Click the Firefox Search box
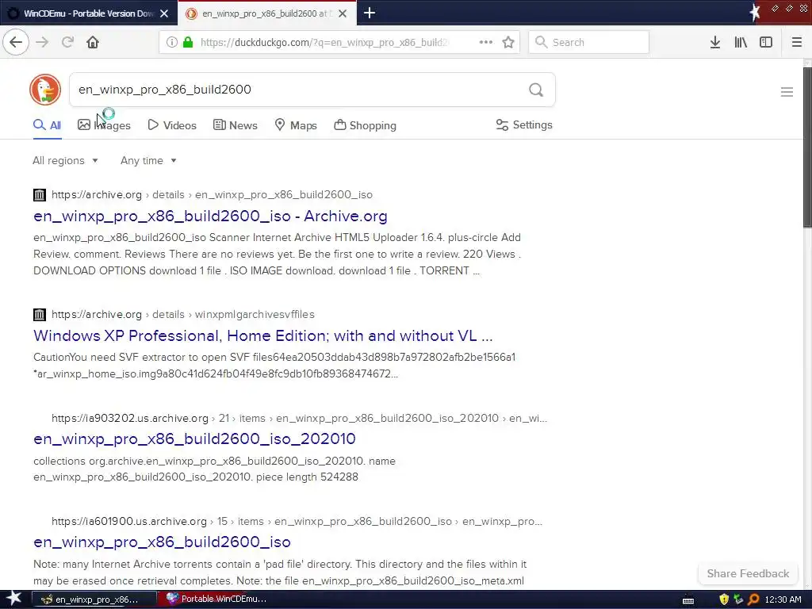 tap(589, 42)
